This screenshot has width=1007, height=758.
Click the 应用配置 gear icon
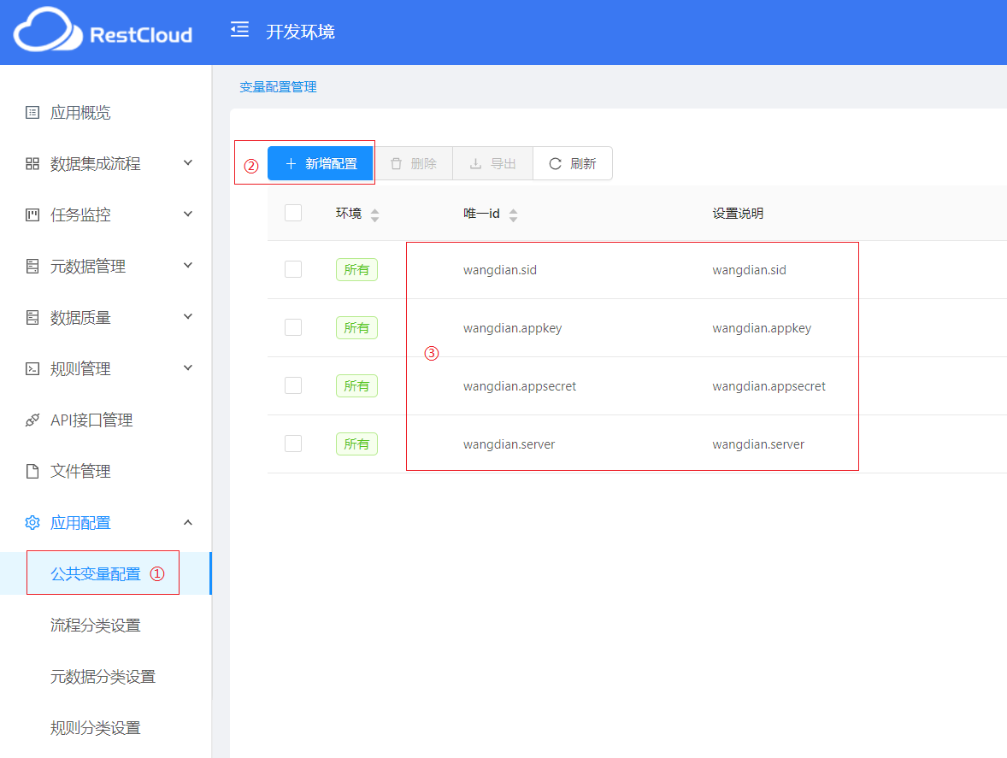tap(32, 522)
